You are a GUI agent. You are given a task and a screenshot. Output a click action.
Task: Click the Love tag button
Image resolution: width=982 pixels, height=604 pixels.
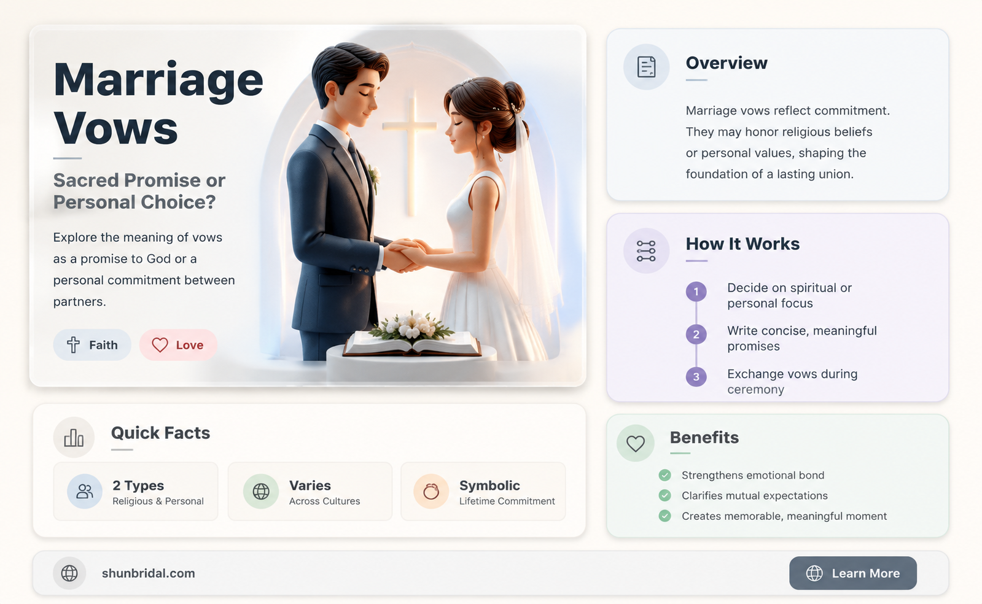[178, 345]
